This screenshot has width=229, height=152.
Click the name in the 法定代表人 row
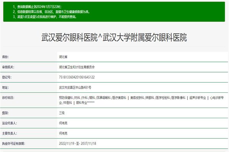click(x=63, y=123)
